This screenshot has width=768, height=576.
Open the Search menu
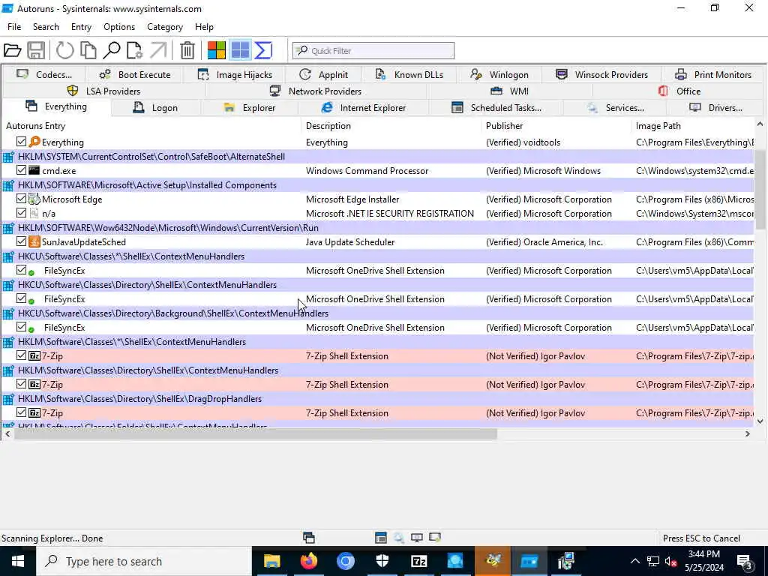click(46, 27)
